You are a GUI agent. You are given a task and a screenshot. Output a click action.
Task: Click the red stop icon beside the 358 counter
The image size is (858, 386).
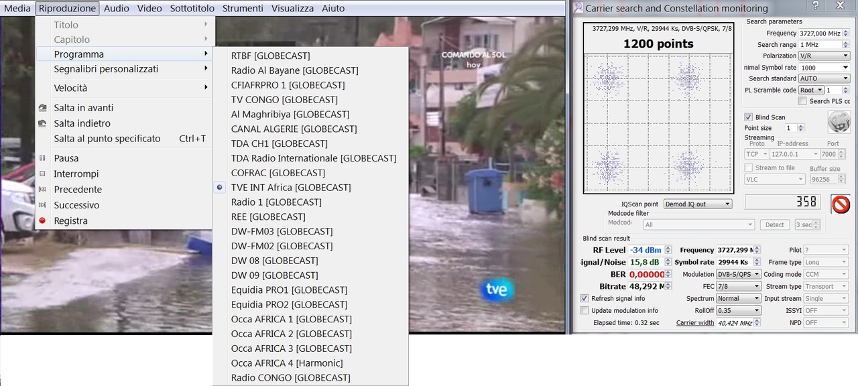click(x=841, y=204)
